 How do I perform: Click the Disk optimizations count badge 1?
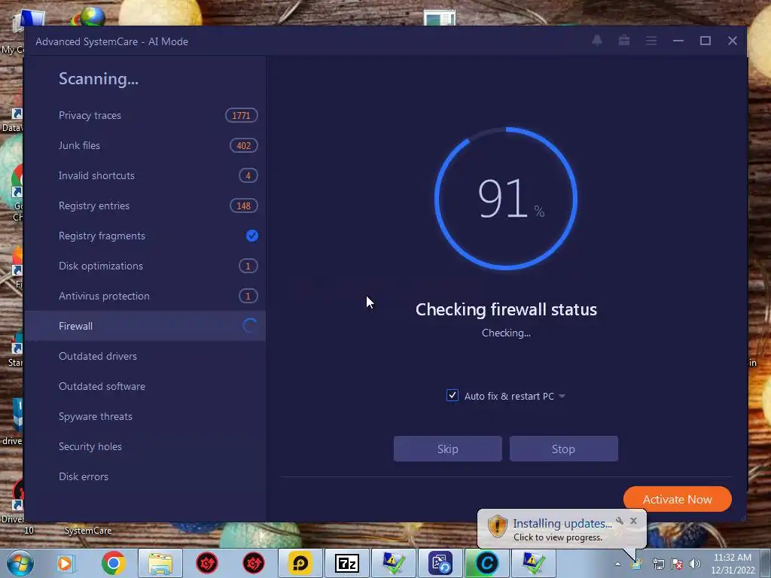(x=248, y=266)
